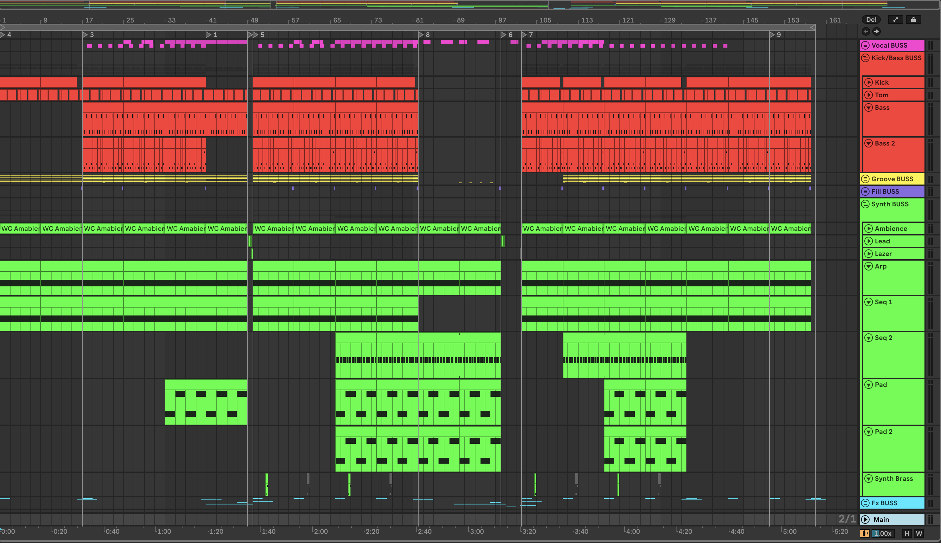
Task: Unfold the Groove BUSS group icon
Action: click(865, 179)
